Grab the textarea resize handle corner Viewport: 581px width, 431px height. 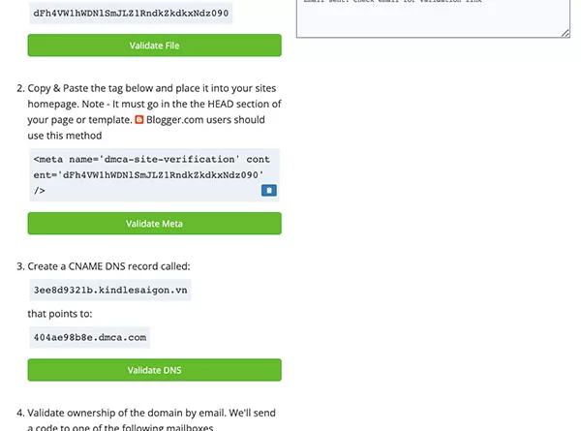(x=566, y=33)
